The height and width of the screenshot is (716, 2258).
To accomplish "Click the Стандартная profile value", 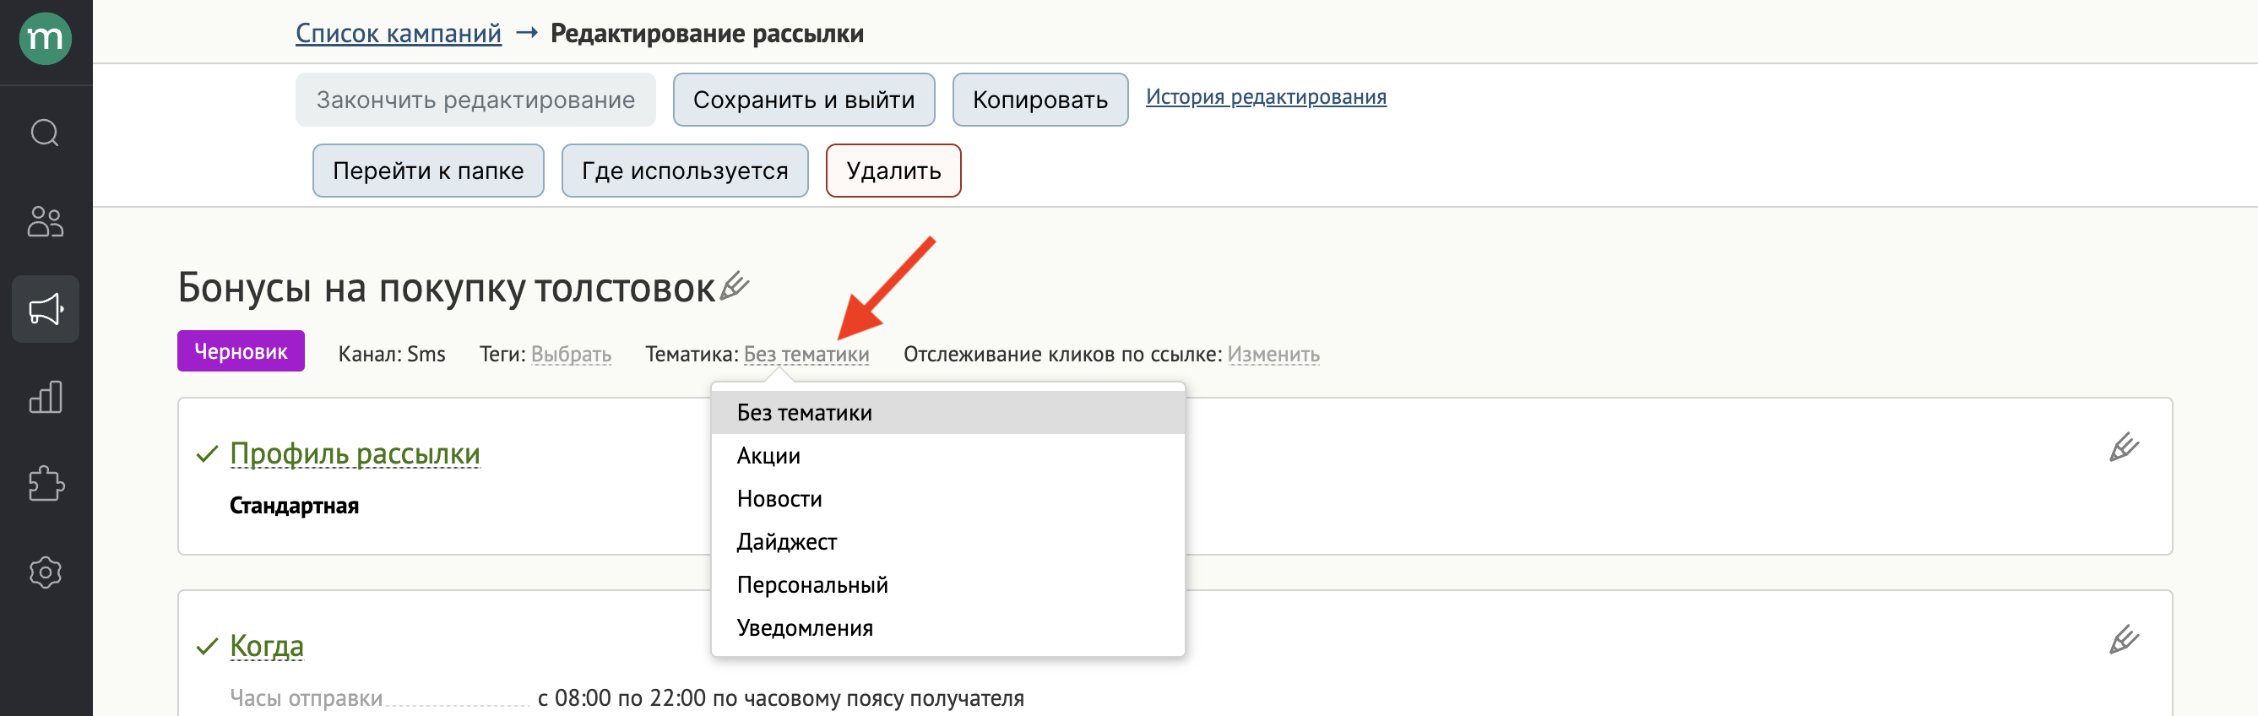I will (x=295, y=506).
